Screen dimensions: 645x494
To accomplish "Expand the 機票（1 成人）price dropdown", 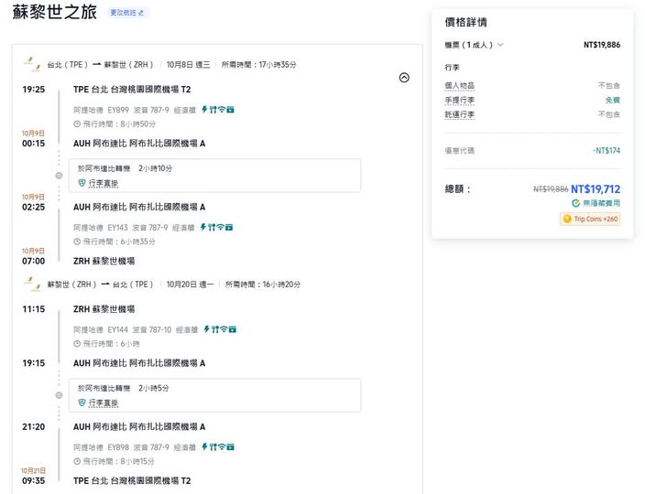I will [474, 45].
